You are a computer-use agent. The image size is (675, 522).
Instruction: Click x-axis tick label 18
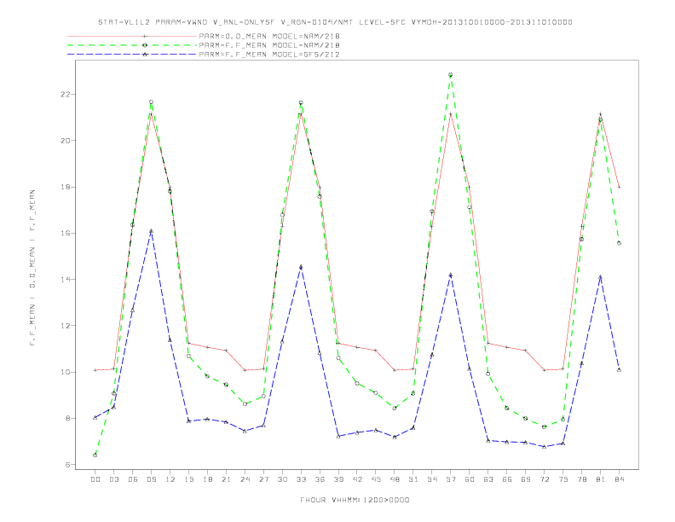(x=207, y=479)
